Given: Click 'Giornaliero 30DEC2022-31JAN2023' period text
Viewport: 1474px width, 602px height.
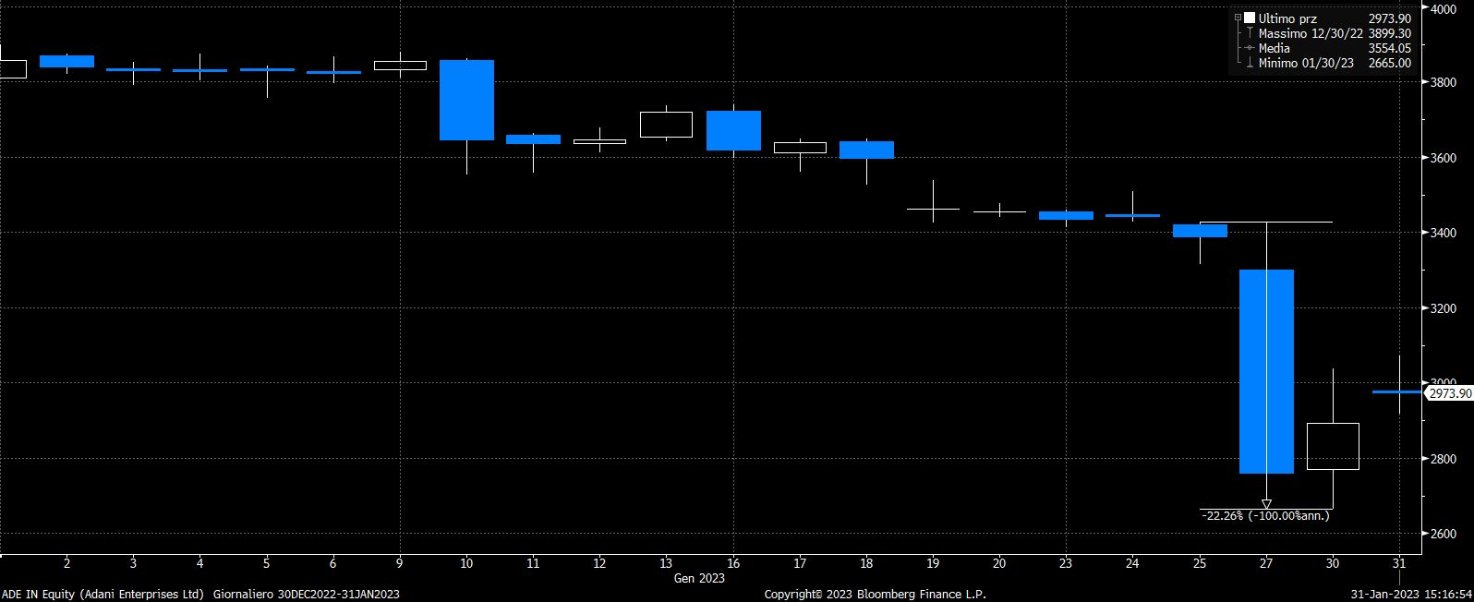Looking at the screenshot, I should [307, 595].
